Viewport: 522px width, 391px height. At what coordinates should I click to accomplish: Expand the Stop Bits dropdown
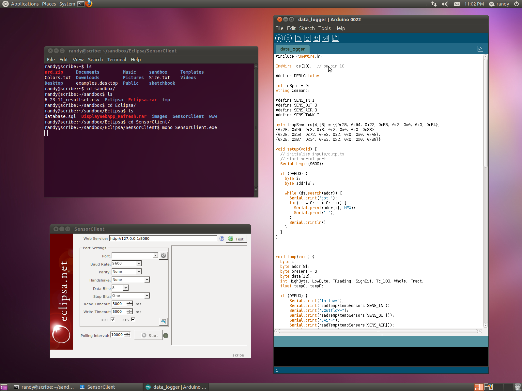pos(147,296)
